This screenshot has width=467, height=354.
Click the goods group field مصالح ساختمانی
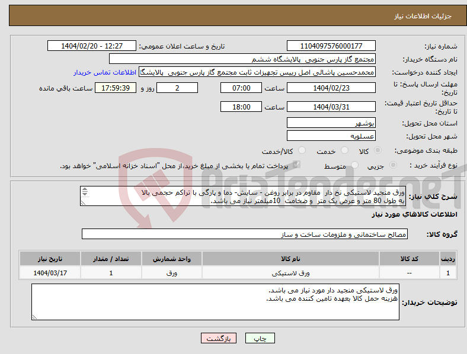pyautogui.click(x=245, y=234)
